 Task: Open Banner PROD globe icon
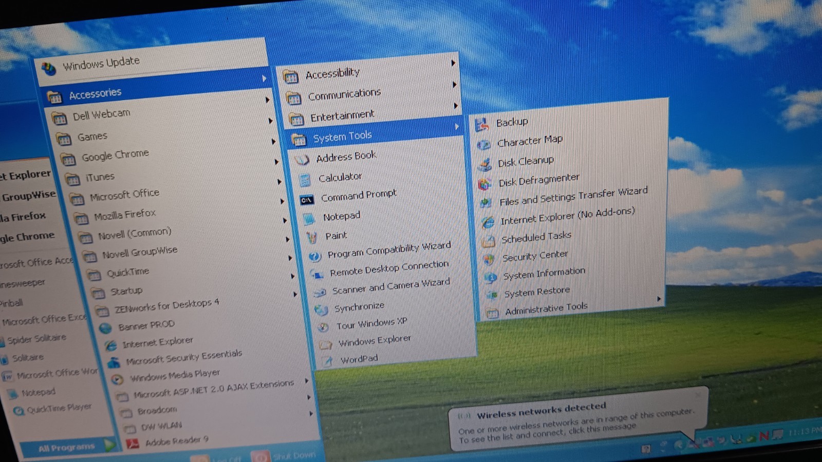click(105, 329)
